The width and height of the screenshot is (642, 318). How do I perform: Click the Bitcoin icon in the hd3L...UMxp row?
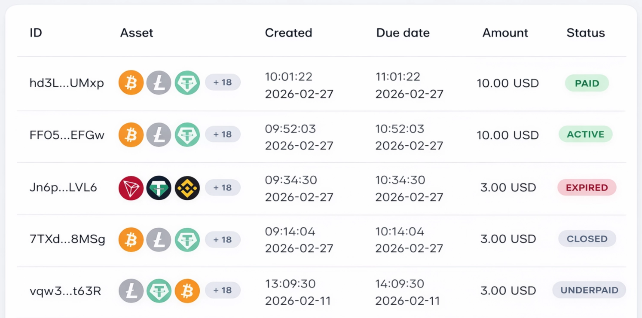pos(131,83)
